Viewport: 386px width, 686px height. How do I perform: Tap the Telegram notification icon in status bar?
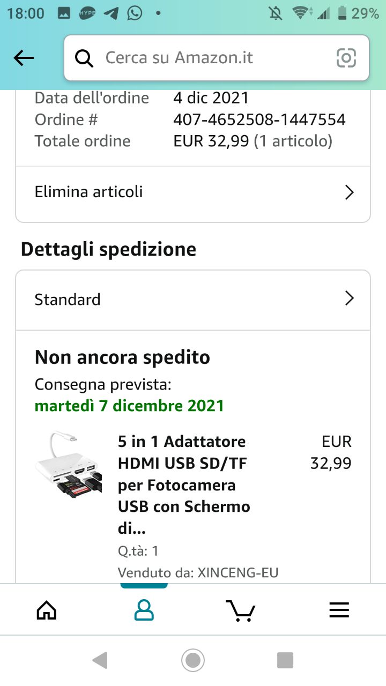point(111,13)
